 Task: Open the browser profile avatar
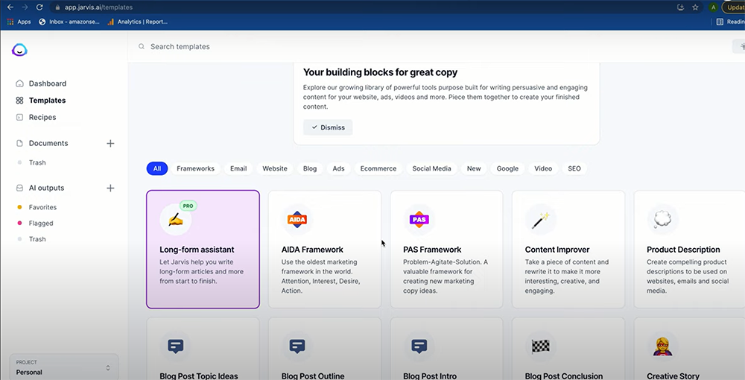(713, 7)
